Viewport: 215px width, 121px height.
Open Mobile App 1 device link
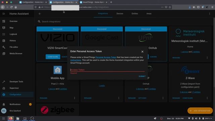pyautogui.click(x=51, y=89)
